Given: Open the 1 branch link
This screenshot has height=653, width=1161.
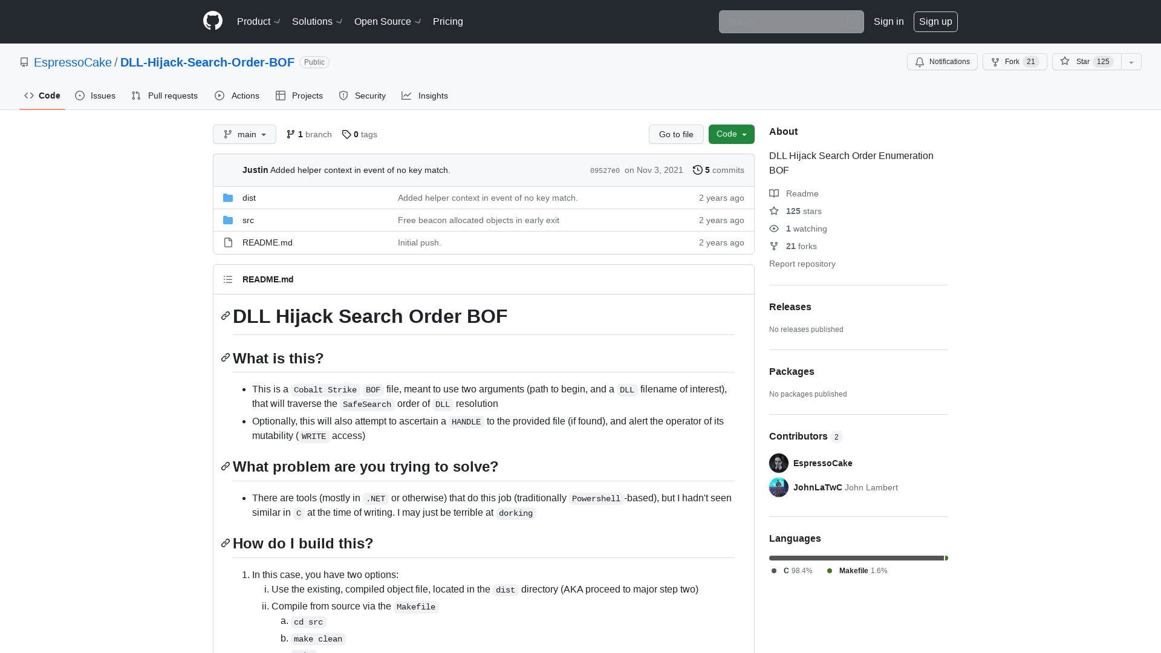Looking at the screenshot, I should (309, 134).
